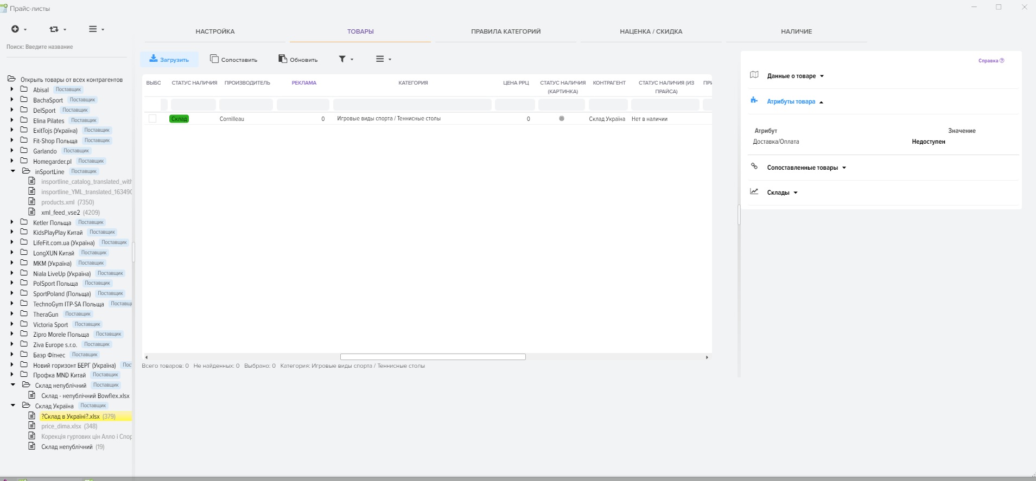Switch to the НАЛИЧИЕ tab
This screenshot has height=481, width=1036.
click(796, 31)
